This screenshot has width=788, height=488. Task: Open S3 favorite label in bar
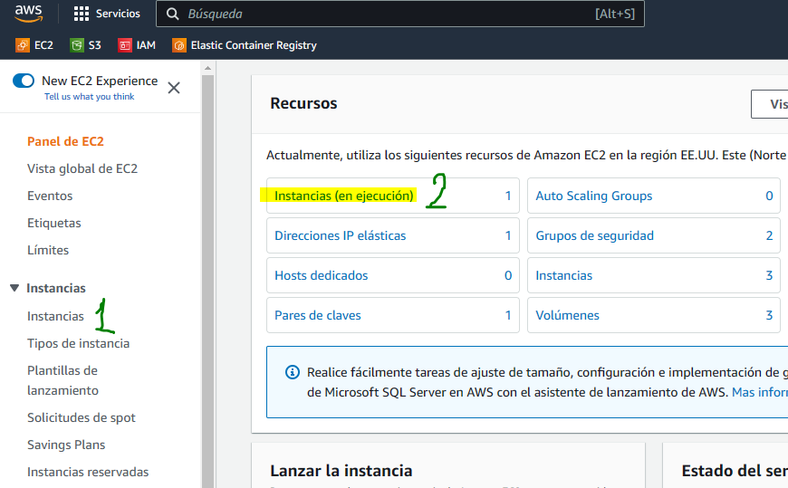point(94,45)
